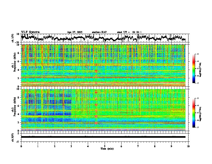This screenshot has height=164, width=212.
Task: Click tick label "8" on the time axis
Action: 155,146
